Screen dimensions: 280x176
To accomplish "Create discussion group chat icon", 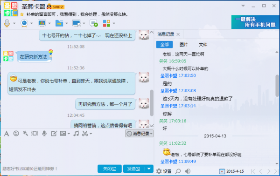I will [x=94, y=23].
